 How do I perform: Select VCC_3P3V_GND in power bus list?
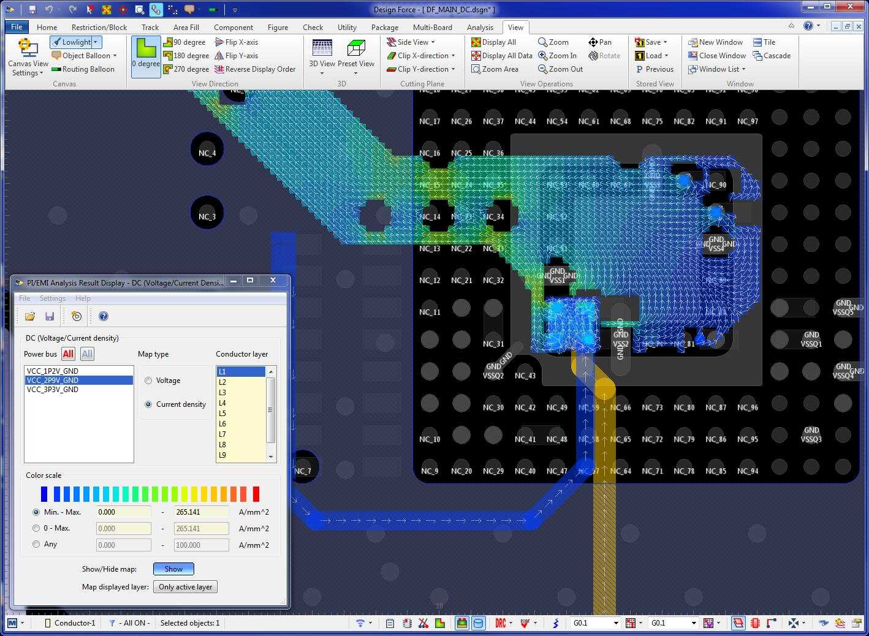(53, 390)
